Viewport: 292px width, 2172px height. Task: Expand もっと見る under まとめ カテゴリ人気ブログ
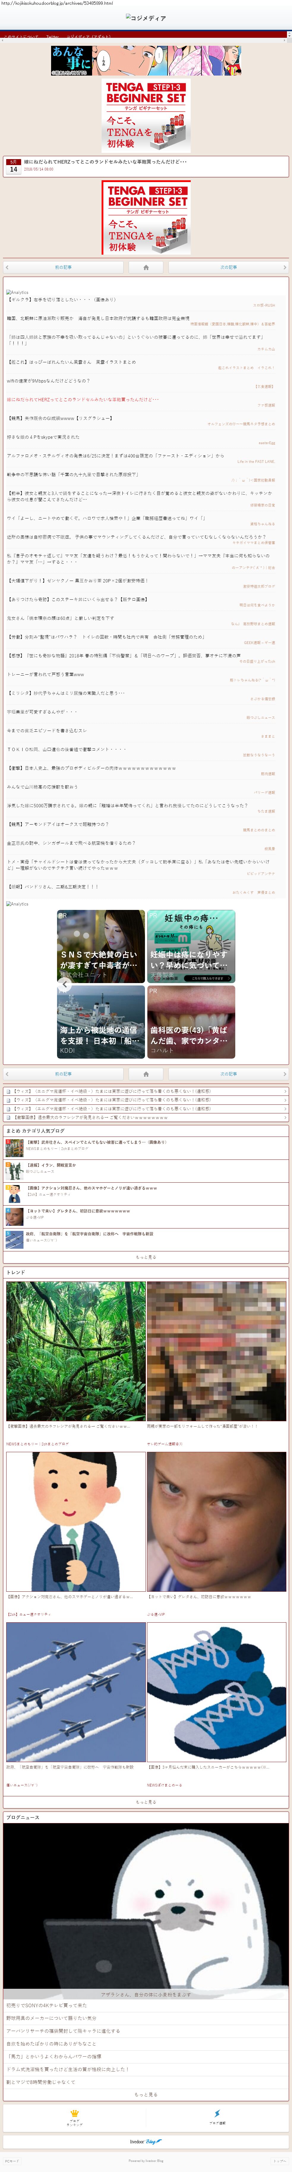point(146,1256)
